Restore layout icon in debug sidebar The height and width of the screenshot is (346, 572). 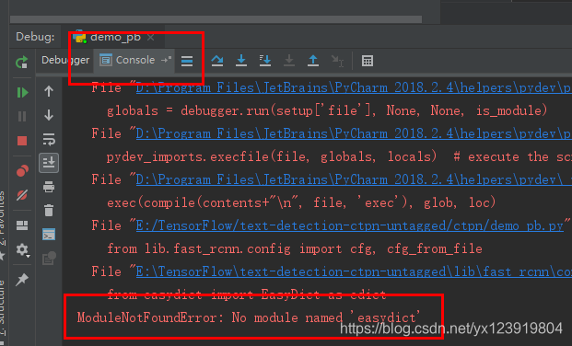coord(22,225)
